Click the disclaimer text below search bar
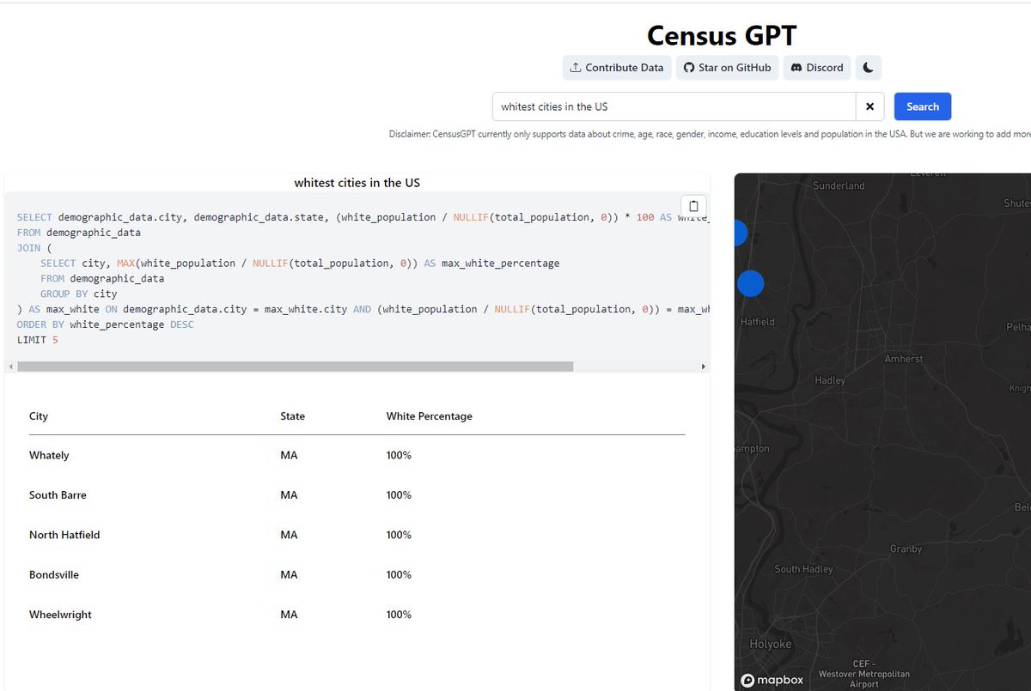This screenshot has width=1031, height=691. point(710,135)
